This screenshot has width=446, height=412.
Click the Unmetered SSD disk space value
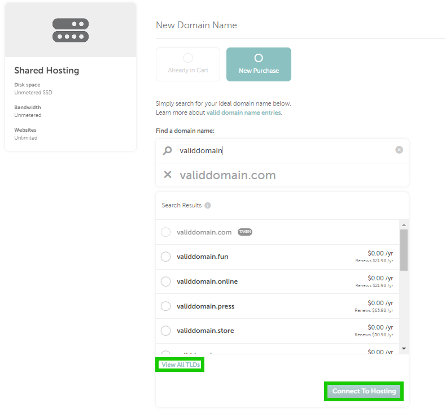pos(33,93)
